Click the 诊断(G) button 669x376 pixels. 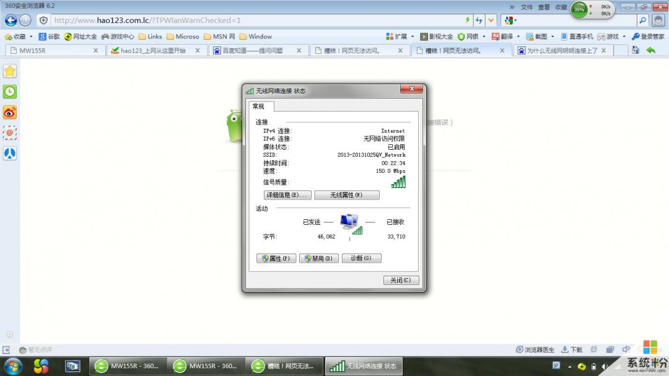tap(361, 258)
